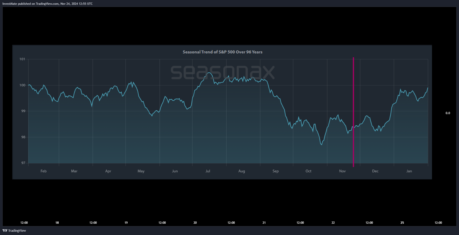Click the 22 date on bottom time axis
This screenshot has width=459, height=235.
coord(333,223)
